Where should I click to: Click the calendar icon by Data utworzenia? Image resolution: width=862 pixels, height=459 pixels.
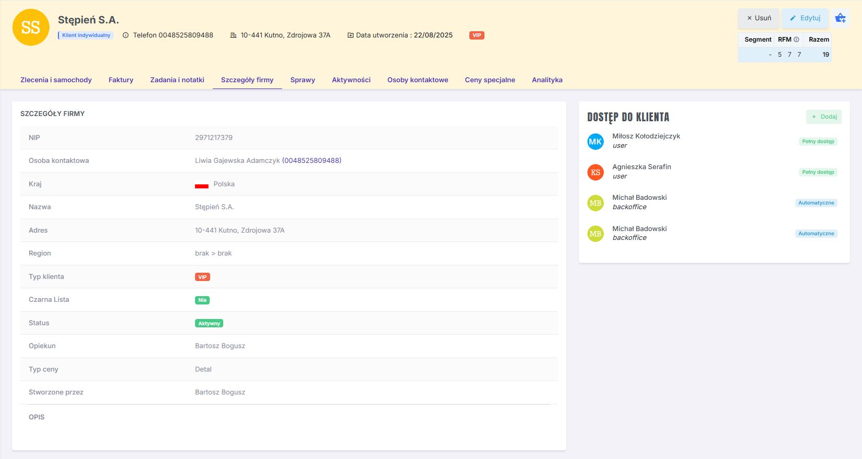[350, 35]
